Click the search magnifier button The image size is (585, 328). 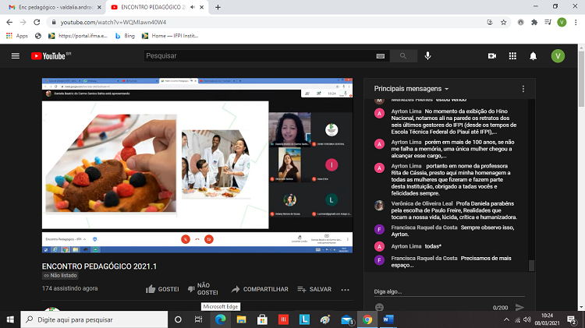(x=403, y=56)
